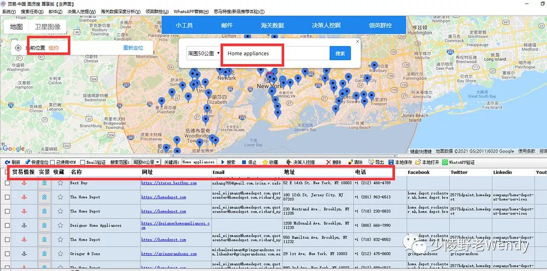Toggle the Email验证 checkbox

point(83,162)
